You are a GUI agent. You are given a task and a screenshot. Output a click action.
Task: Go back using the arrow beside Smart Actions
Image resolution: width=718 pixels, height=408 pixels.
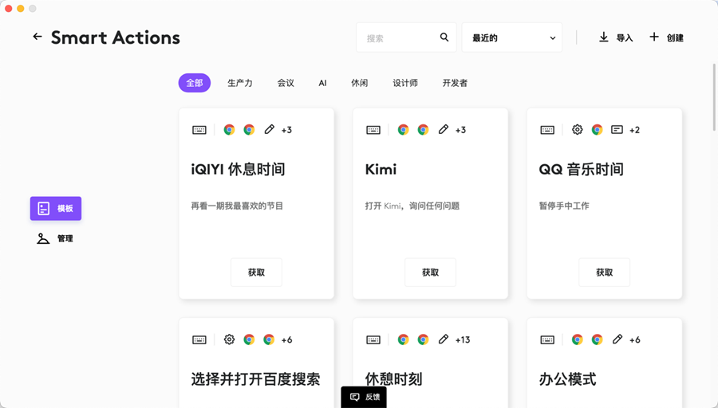(37, 37)
